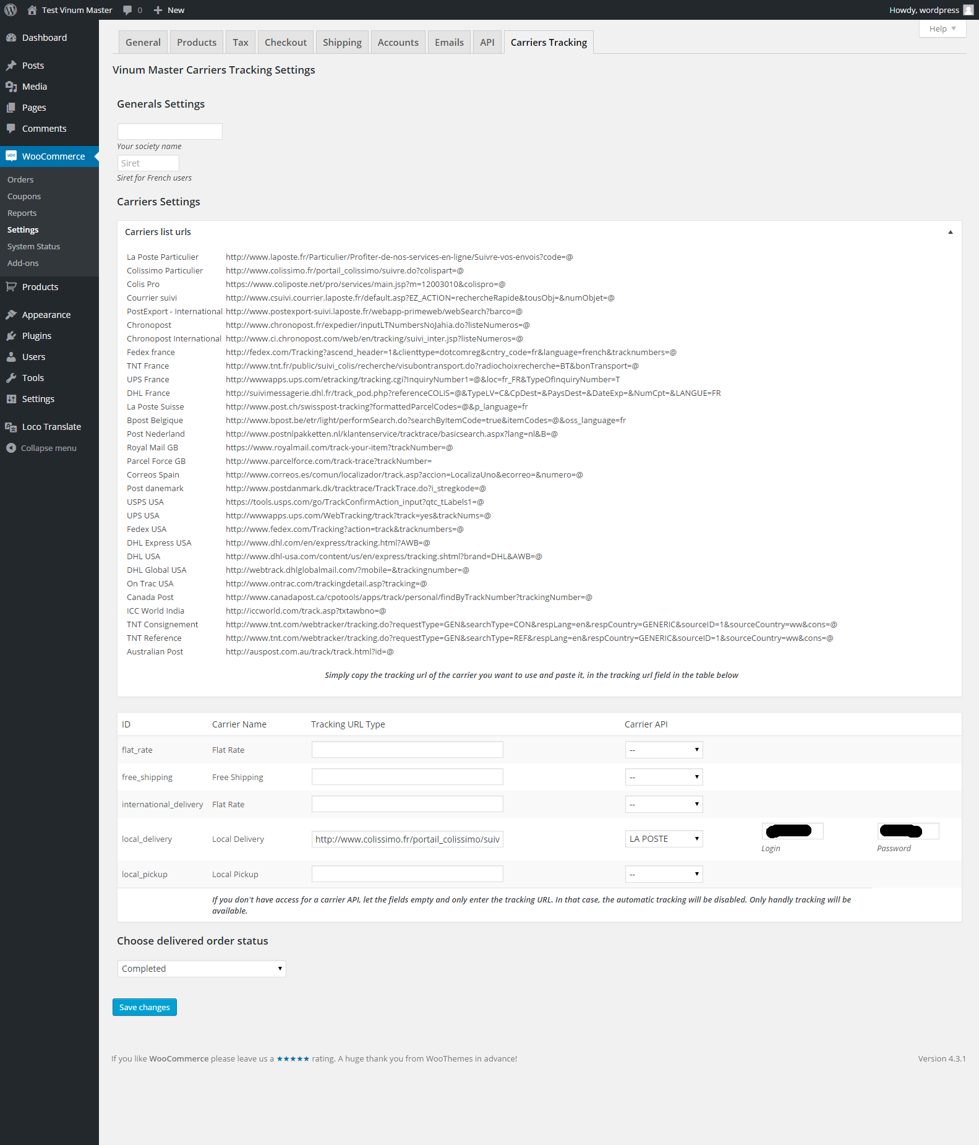This screenshot has width=979, height=1145.
Task: Select the Carriers Tracking tab
Action: pyautogui.click(x=549, y=42)
